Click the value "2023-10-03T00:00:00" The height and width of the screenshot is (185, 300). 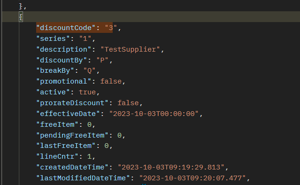click(154, 114)
